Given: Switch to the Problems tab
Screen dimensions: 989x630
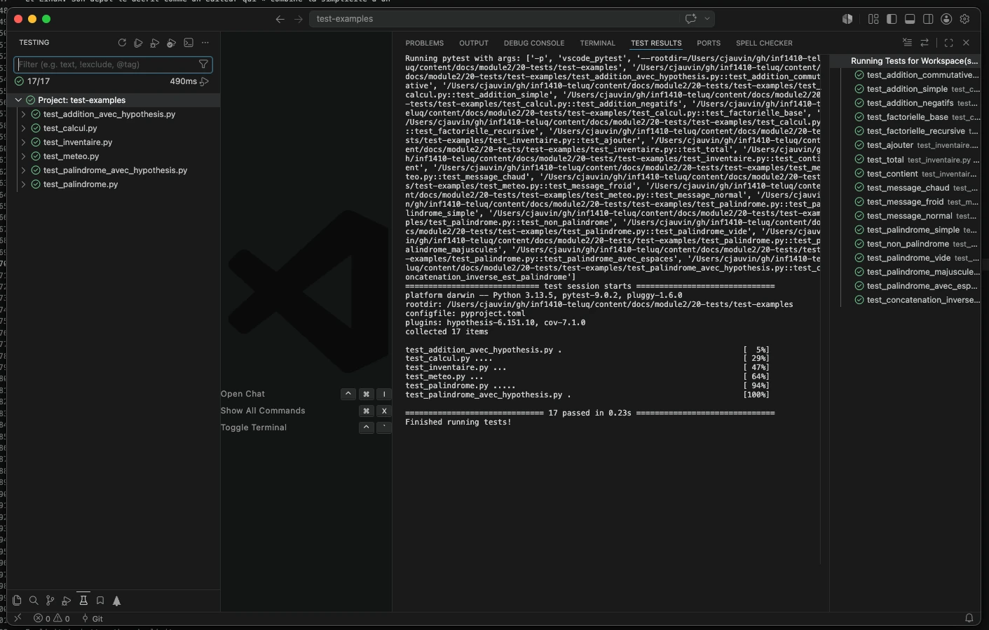Looking at the screenshot, I should [x=424, y=43].
